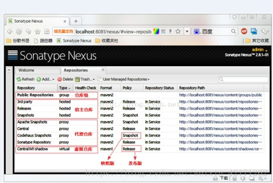
Task: Click Refresh in the repositories toolbar
Action: click(26, 79)
